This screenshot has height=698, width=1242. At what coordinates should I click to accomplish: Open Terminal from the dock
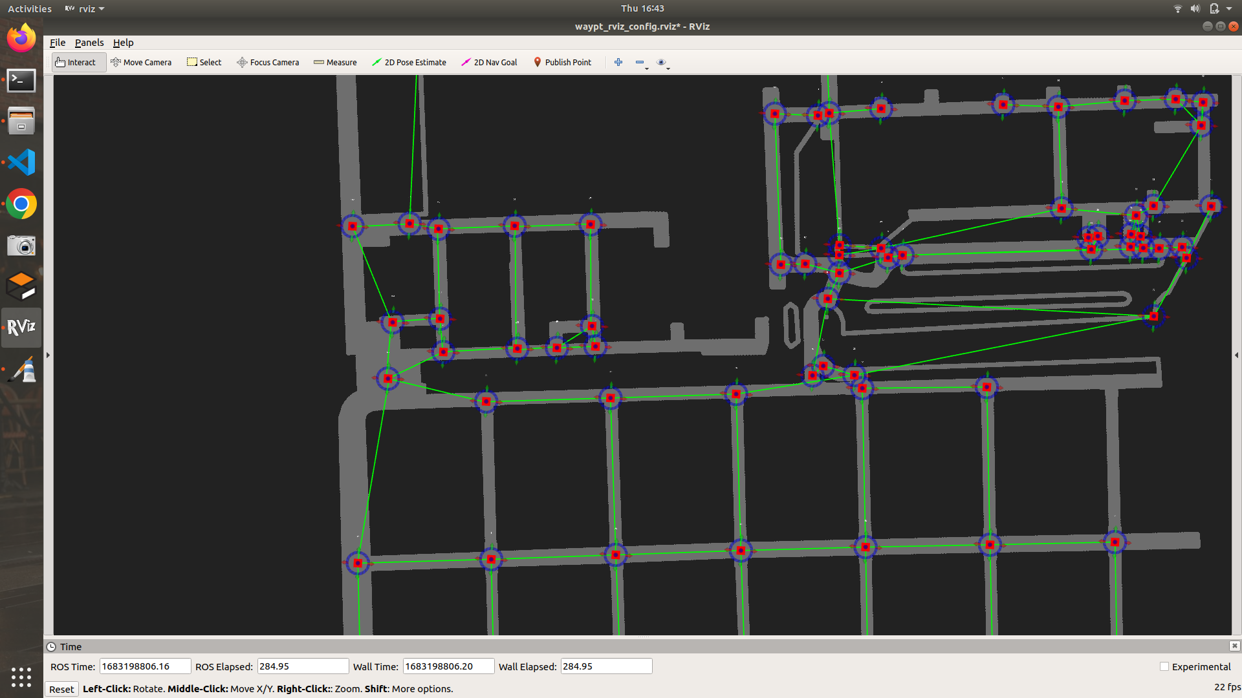tap(21, 80)
